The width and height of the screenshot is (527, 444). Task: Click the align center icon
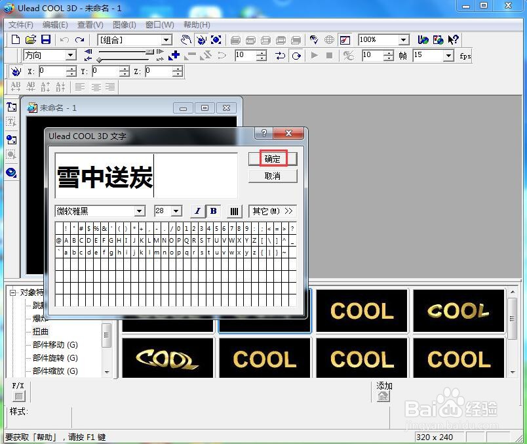click(96, 87)
